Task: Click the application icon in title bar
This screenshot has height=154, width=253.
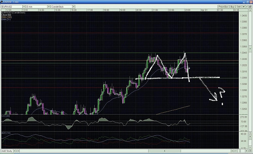Action: pos(2,2)
